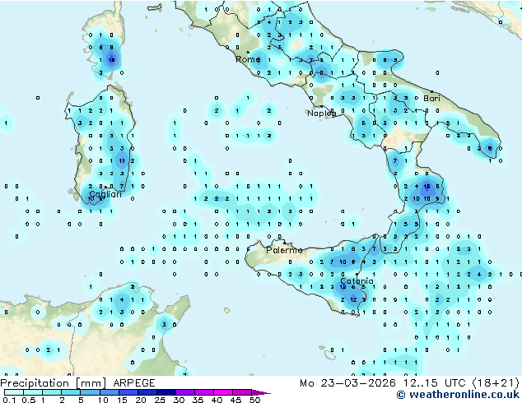Click the 'Precipitation [mm]' title text
Screen dimensions: 522x403
tap(54, 383)
